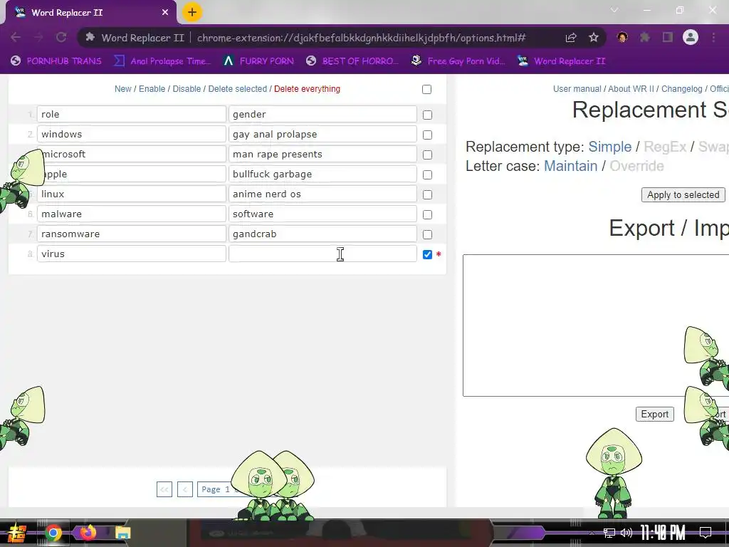Open the User manual link
Screen dimensions: 729x547
tap(577, 89)
